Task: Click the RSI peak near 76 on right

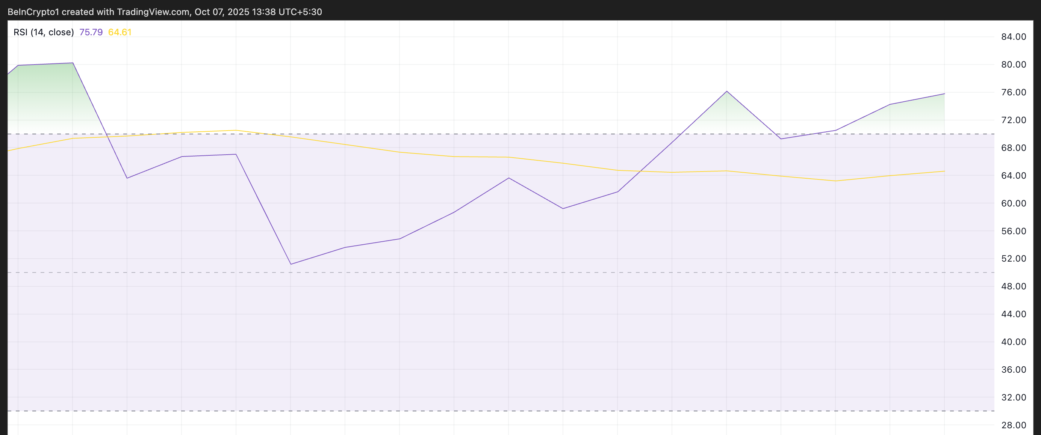Action: click(726, 91)
